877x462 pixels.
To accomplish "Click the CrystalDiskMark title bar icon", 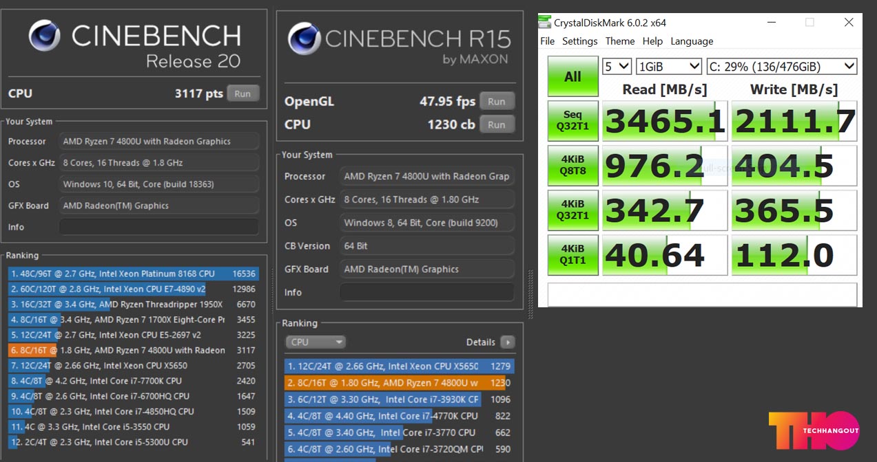I will (545, 23).
